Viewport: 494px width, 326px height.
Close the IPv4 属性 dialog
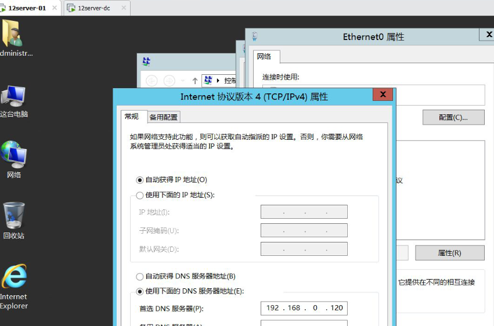[382, 95]
